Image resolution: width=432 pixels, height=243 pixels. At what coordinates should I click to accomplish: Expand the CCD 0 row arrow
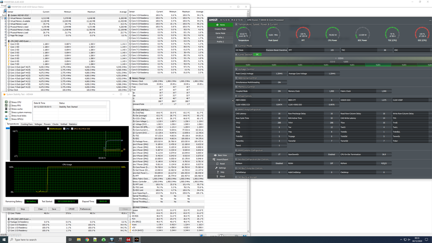(x=336, y=58)
